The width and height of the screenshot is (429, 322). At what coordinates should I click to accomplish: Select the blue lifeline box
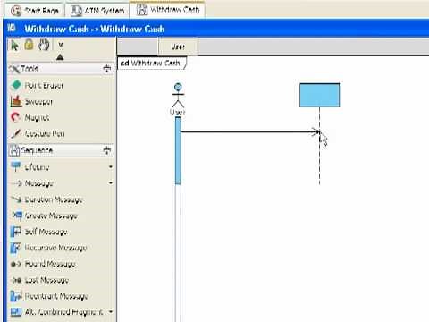tap(319, 95)
